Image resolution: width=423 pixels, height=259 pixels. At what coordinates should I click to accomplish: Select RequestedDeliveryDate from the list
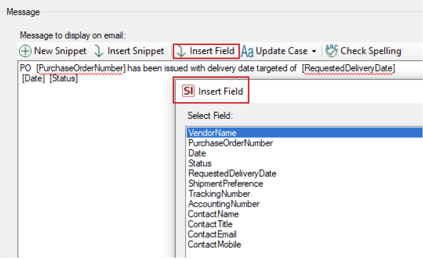232,173
